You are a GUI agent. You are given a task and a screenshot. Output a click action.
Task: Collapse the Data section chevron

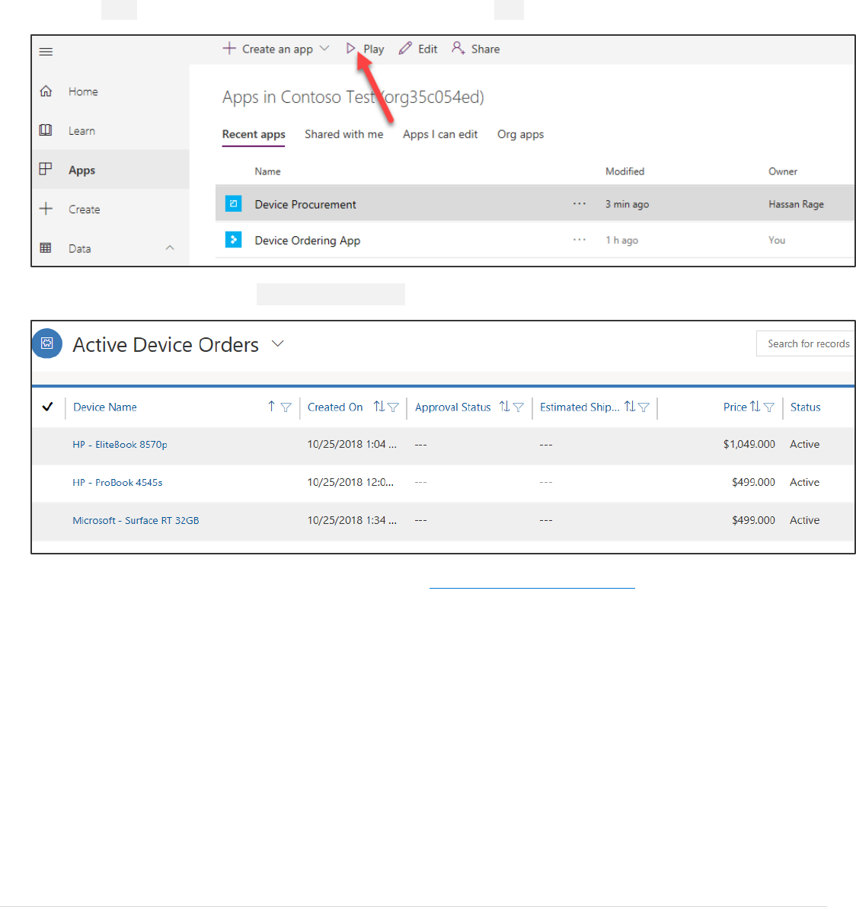pos(170,248)
